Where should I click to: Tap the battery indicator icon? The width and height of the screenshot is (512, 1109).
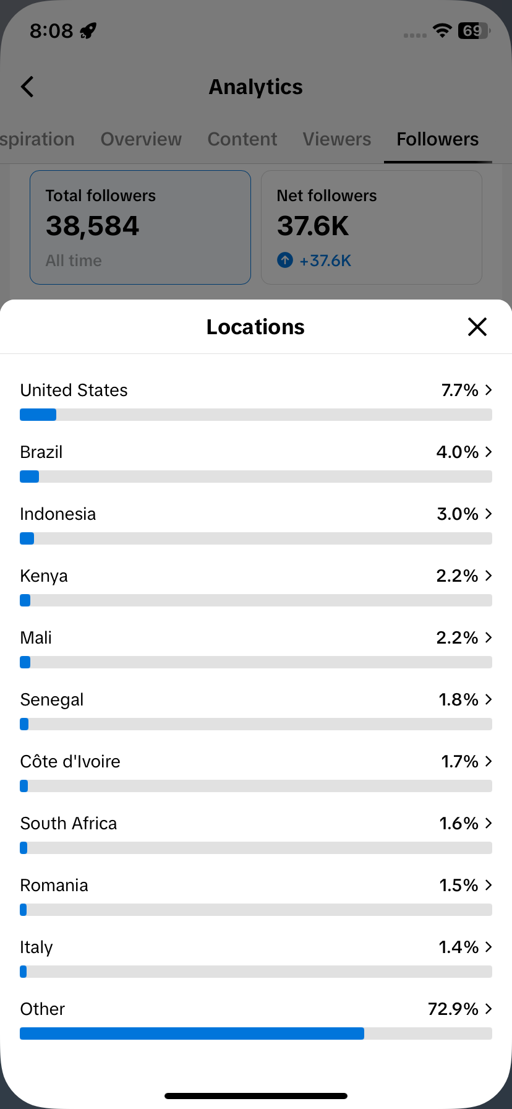[474, 30]
